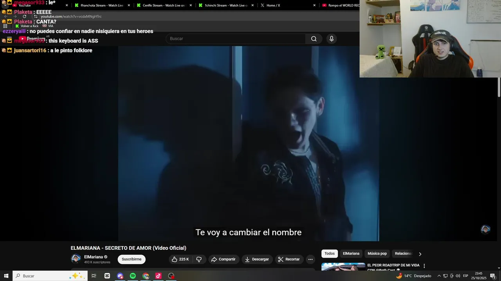Screen dimensions: 501x281
Task: Show hidden system tray icons
Action: (439, 276)
